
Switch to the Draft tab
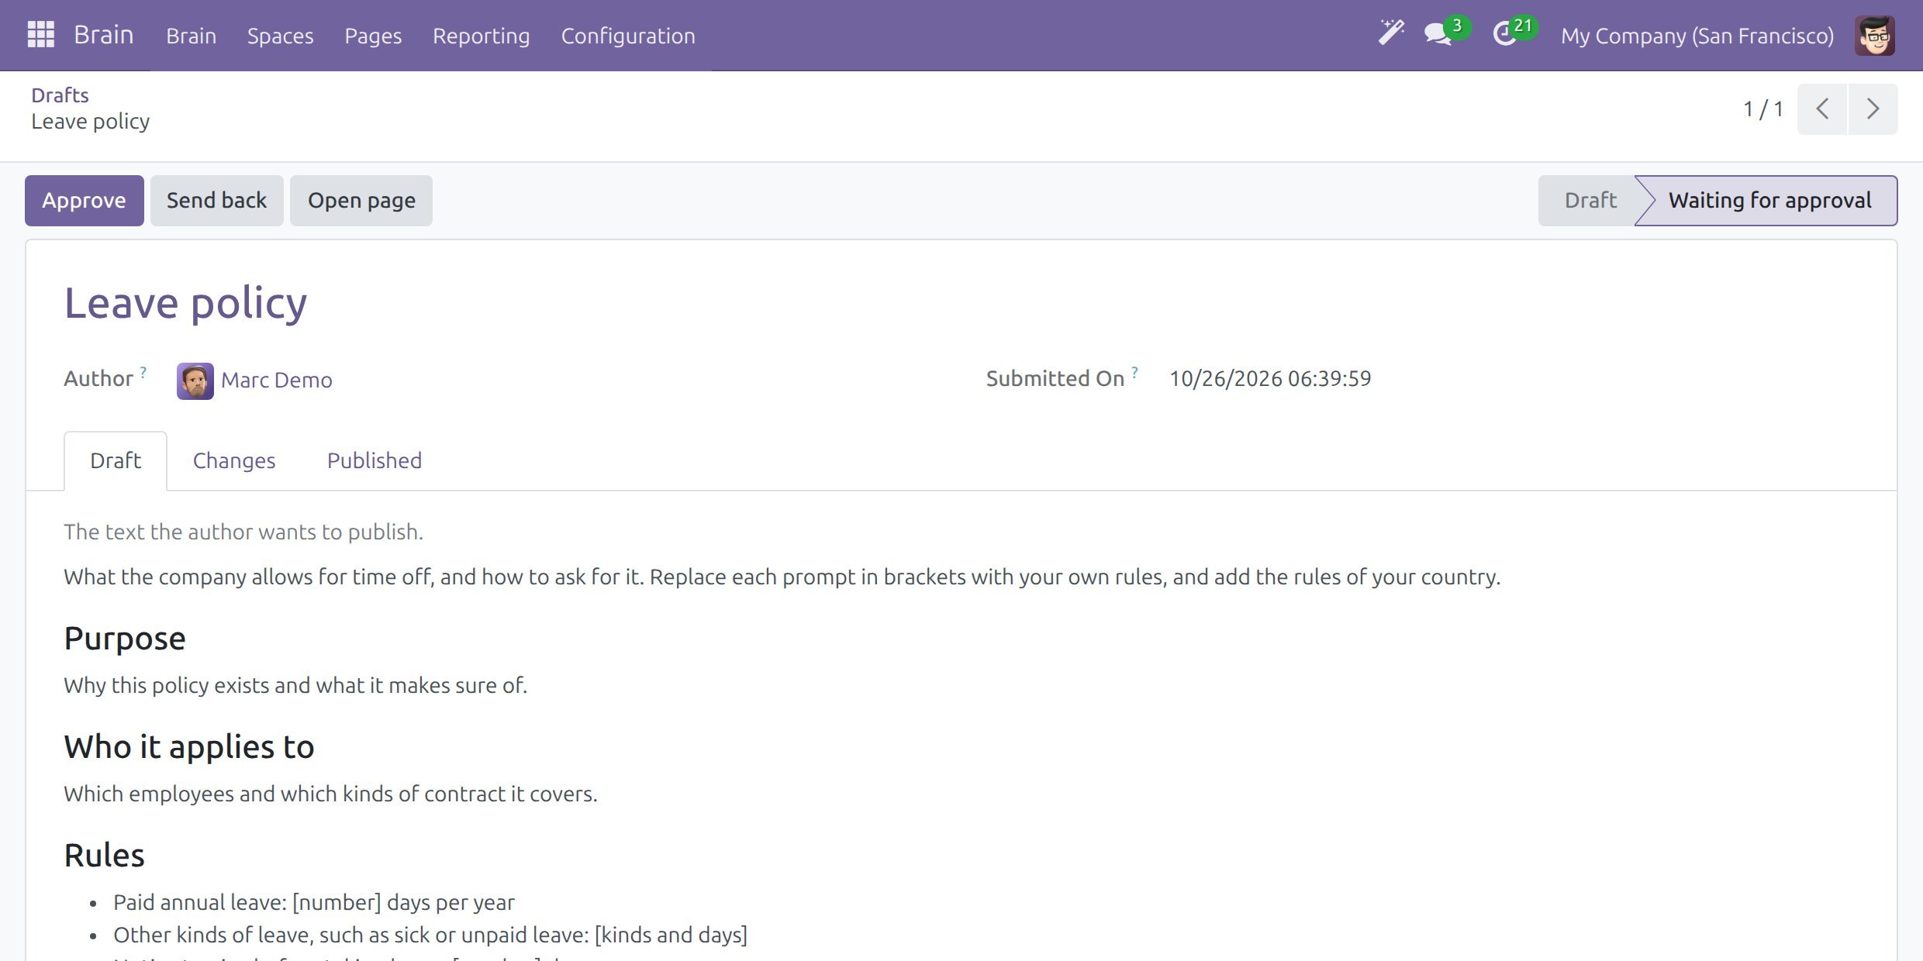(116, 460)
